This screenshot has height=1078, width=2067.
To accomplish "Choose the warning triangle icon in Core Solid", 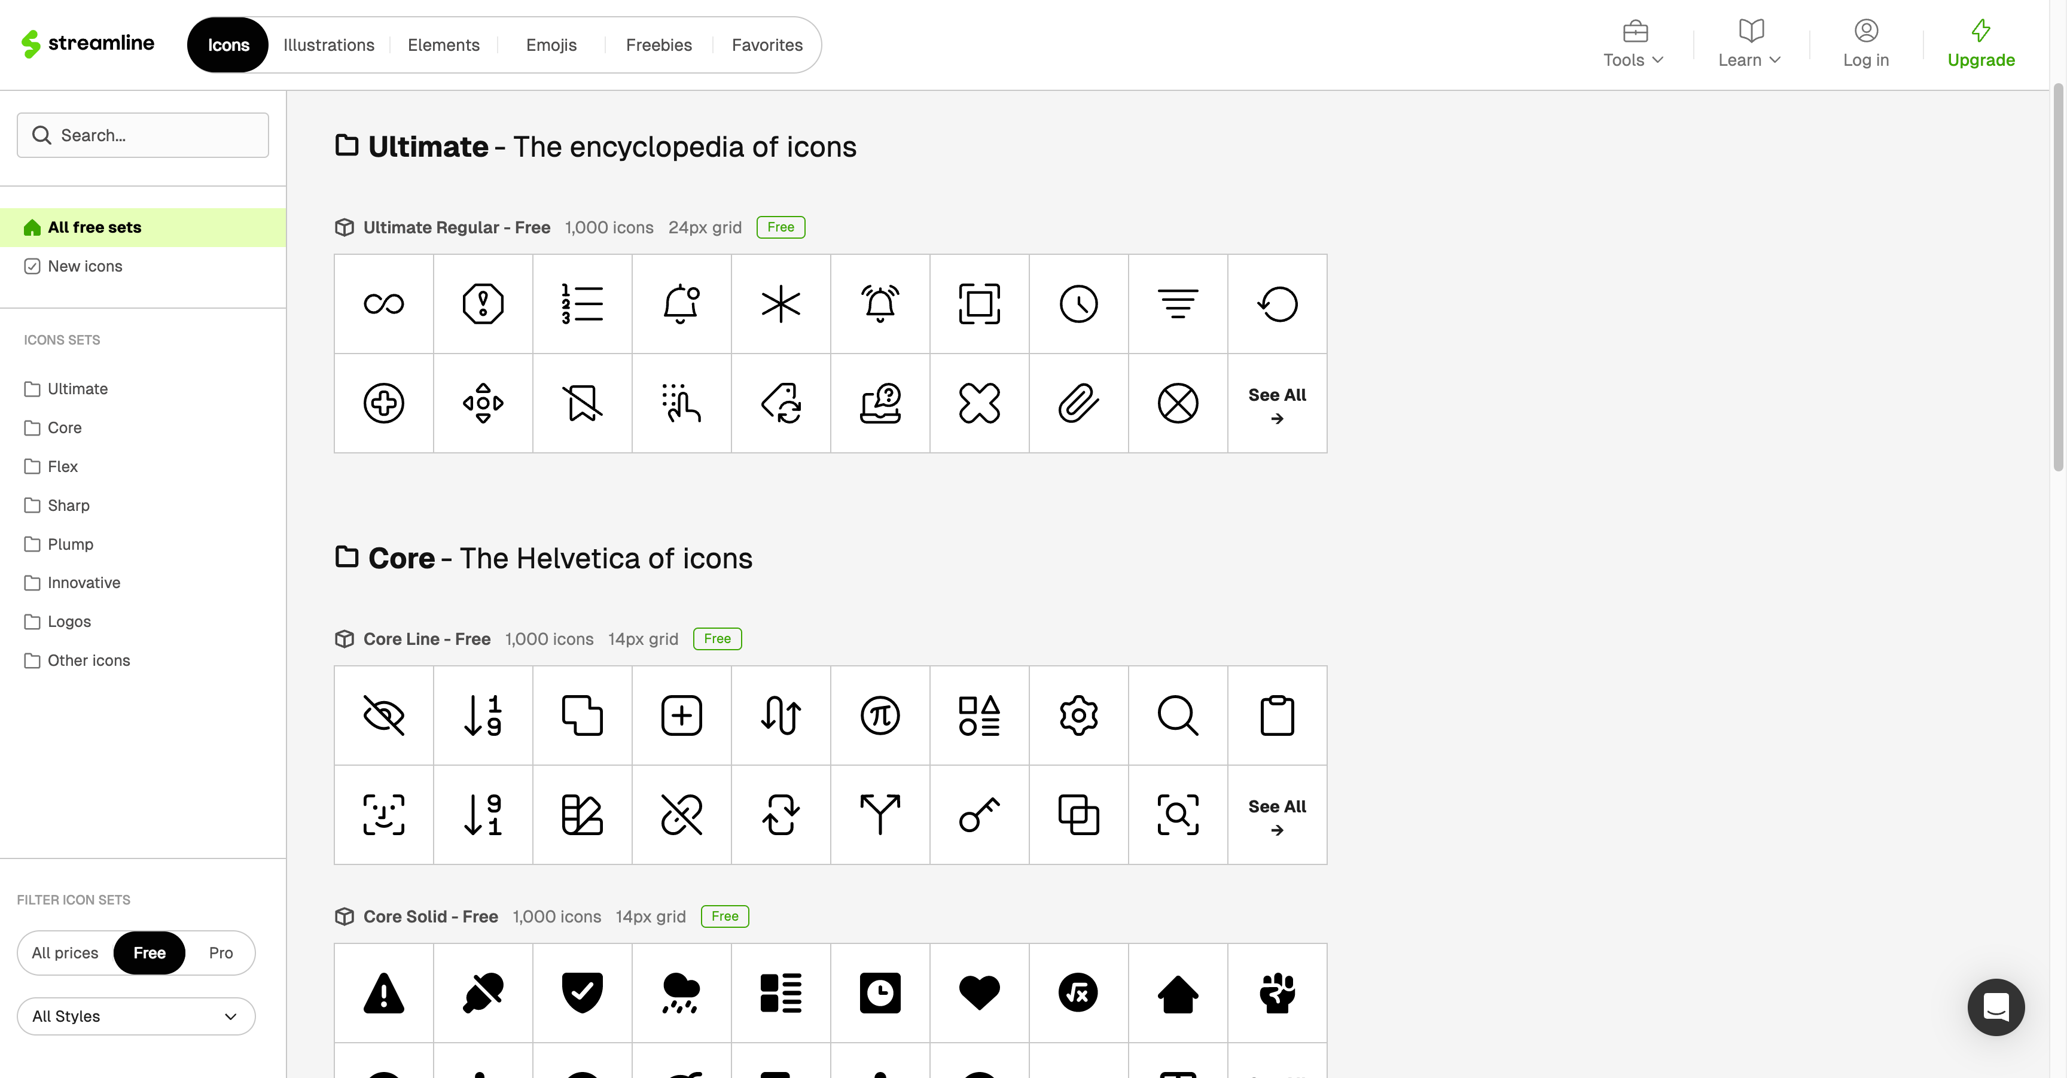I will (383, 993).
